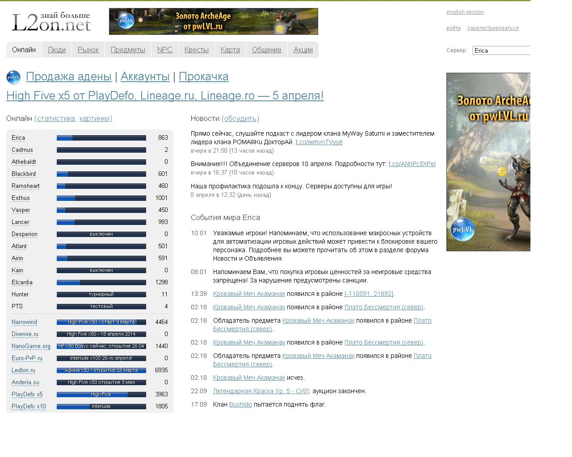Viewport: 572px width, 457px height.
Task: Open the online картинки link
Action: [94, 119]
